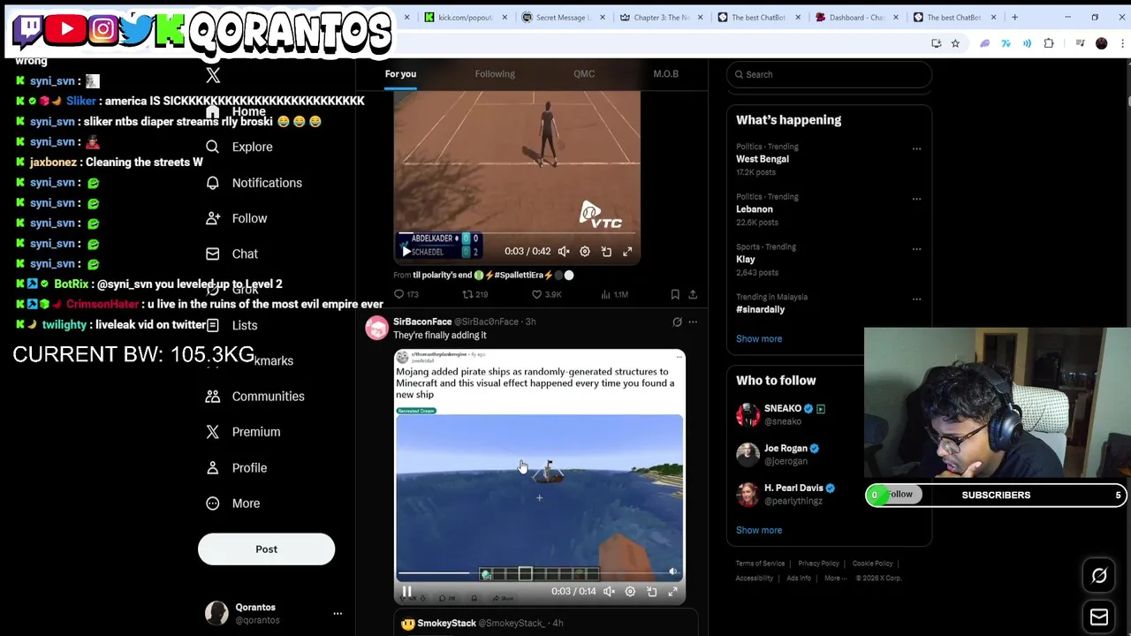The height and width of the screenshot is (636, 1131).
Task: Switch to Dashboard browser tab
Action: point(855,17)
